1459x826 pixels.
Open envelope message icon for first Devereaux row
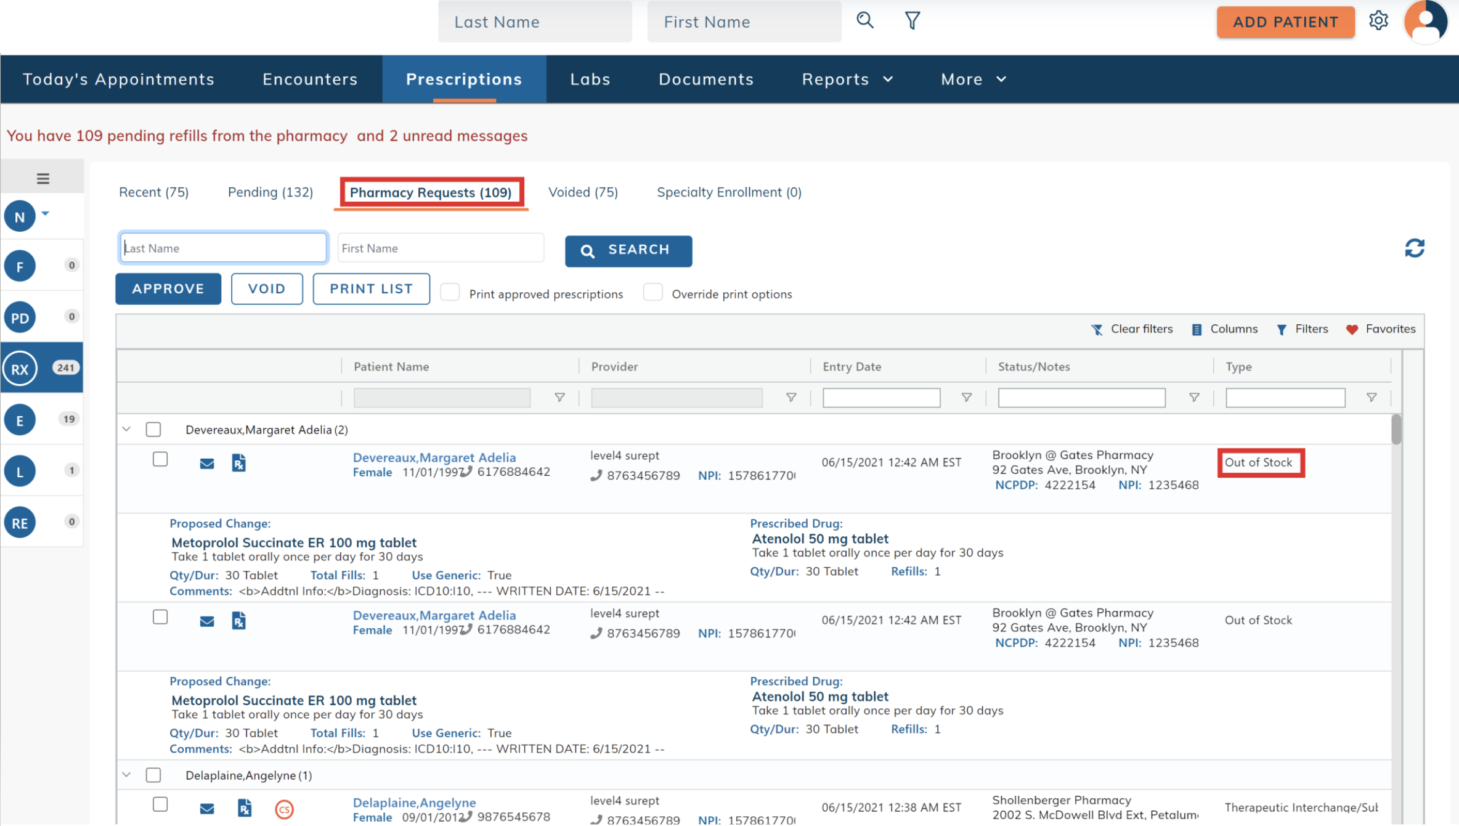[207, 464]
